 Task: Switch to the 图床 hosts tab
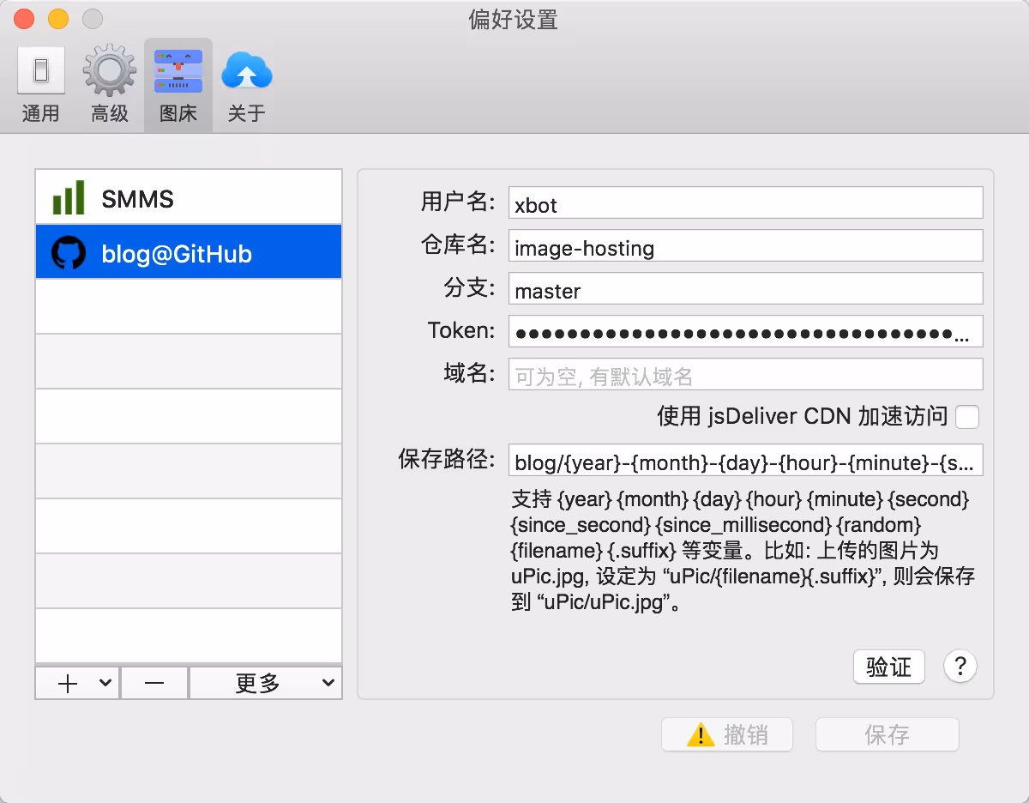(x=178, y=86)
